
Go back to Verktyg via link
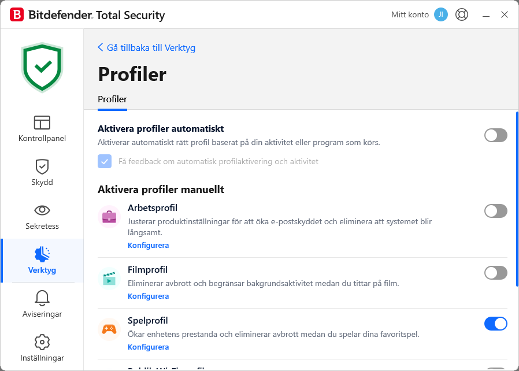click(x=146, y=48)
